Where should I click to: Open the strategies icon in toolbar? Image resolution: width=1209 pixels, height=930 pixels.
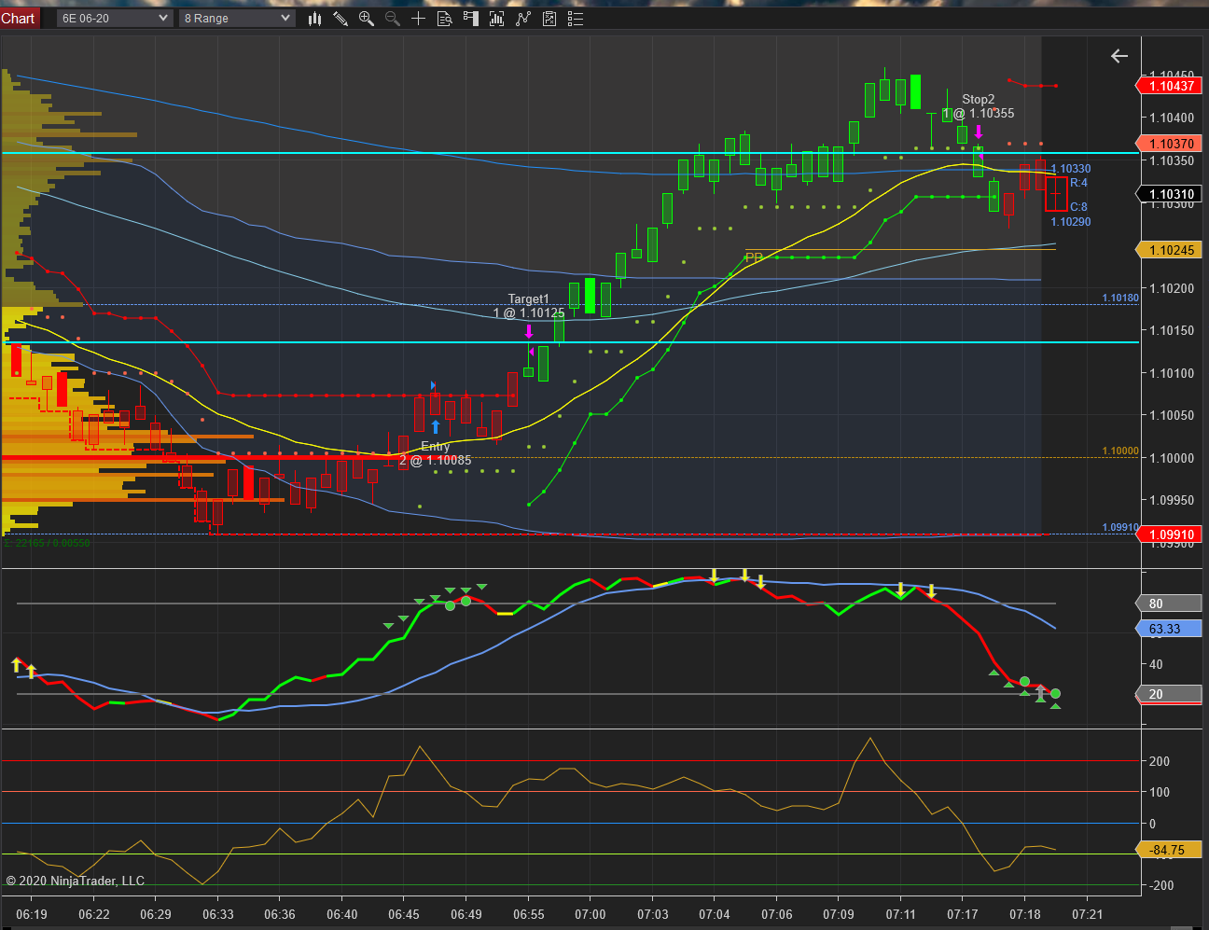click(x=549, y=19)
